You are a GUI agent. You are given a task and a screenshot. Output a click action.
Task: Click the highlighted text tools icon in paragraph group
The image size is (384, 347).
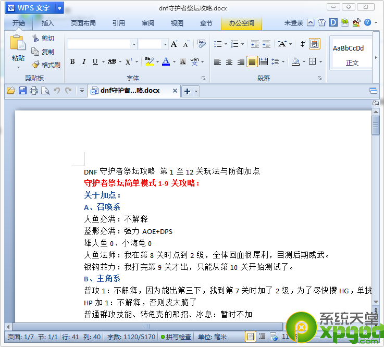pos(315,44)
